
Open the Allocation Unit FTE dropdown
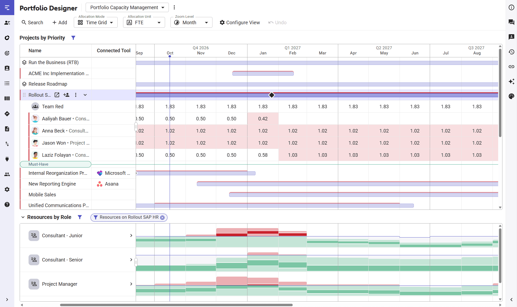click(144, 23)
